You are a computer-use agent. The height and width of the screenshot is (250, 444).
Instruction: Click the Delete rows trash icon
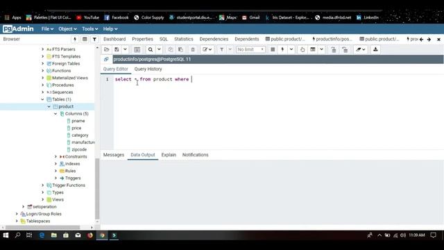click(193, 49)
